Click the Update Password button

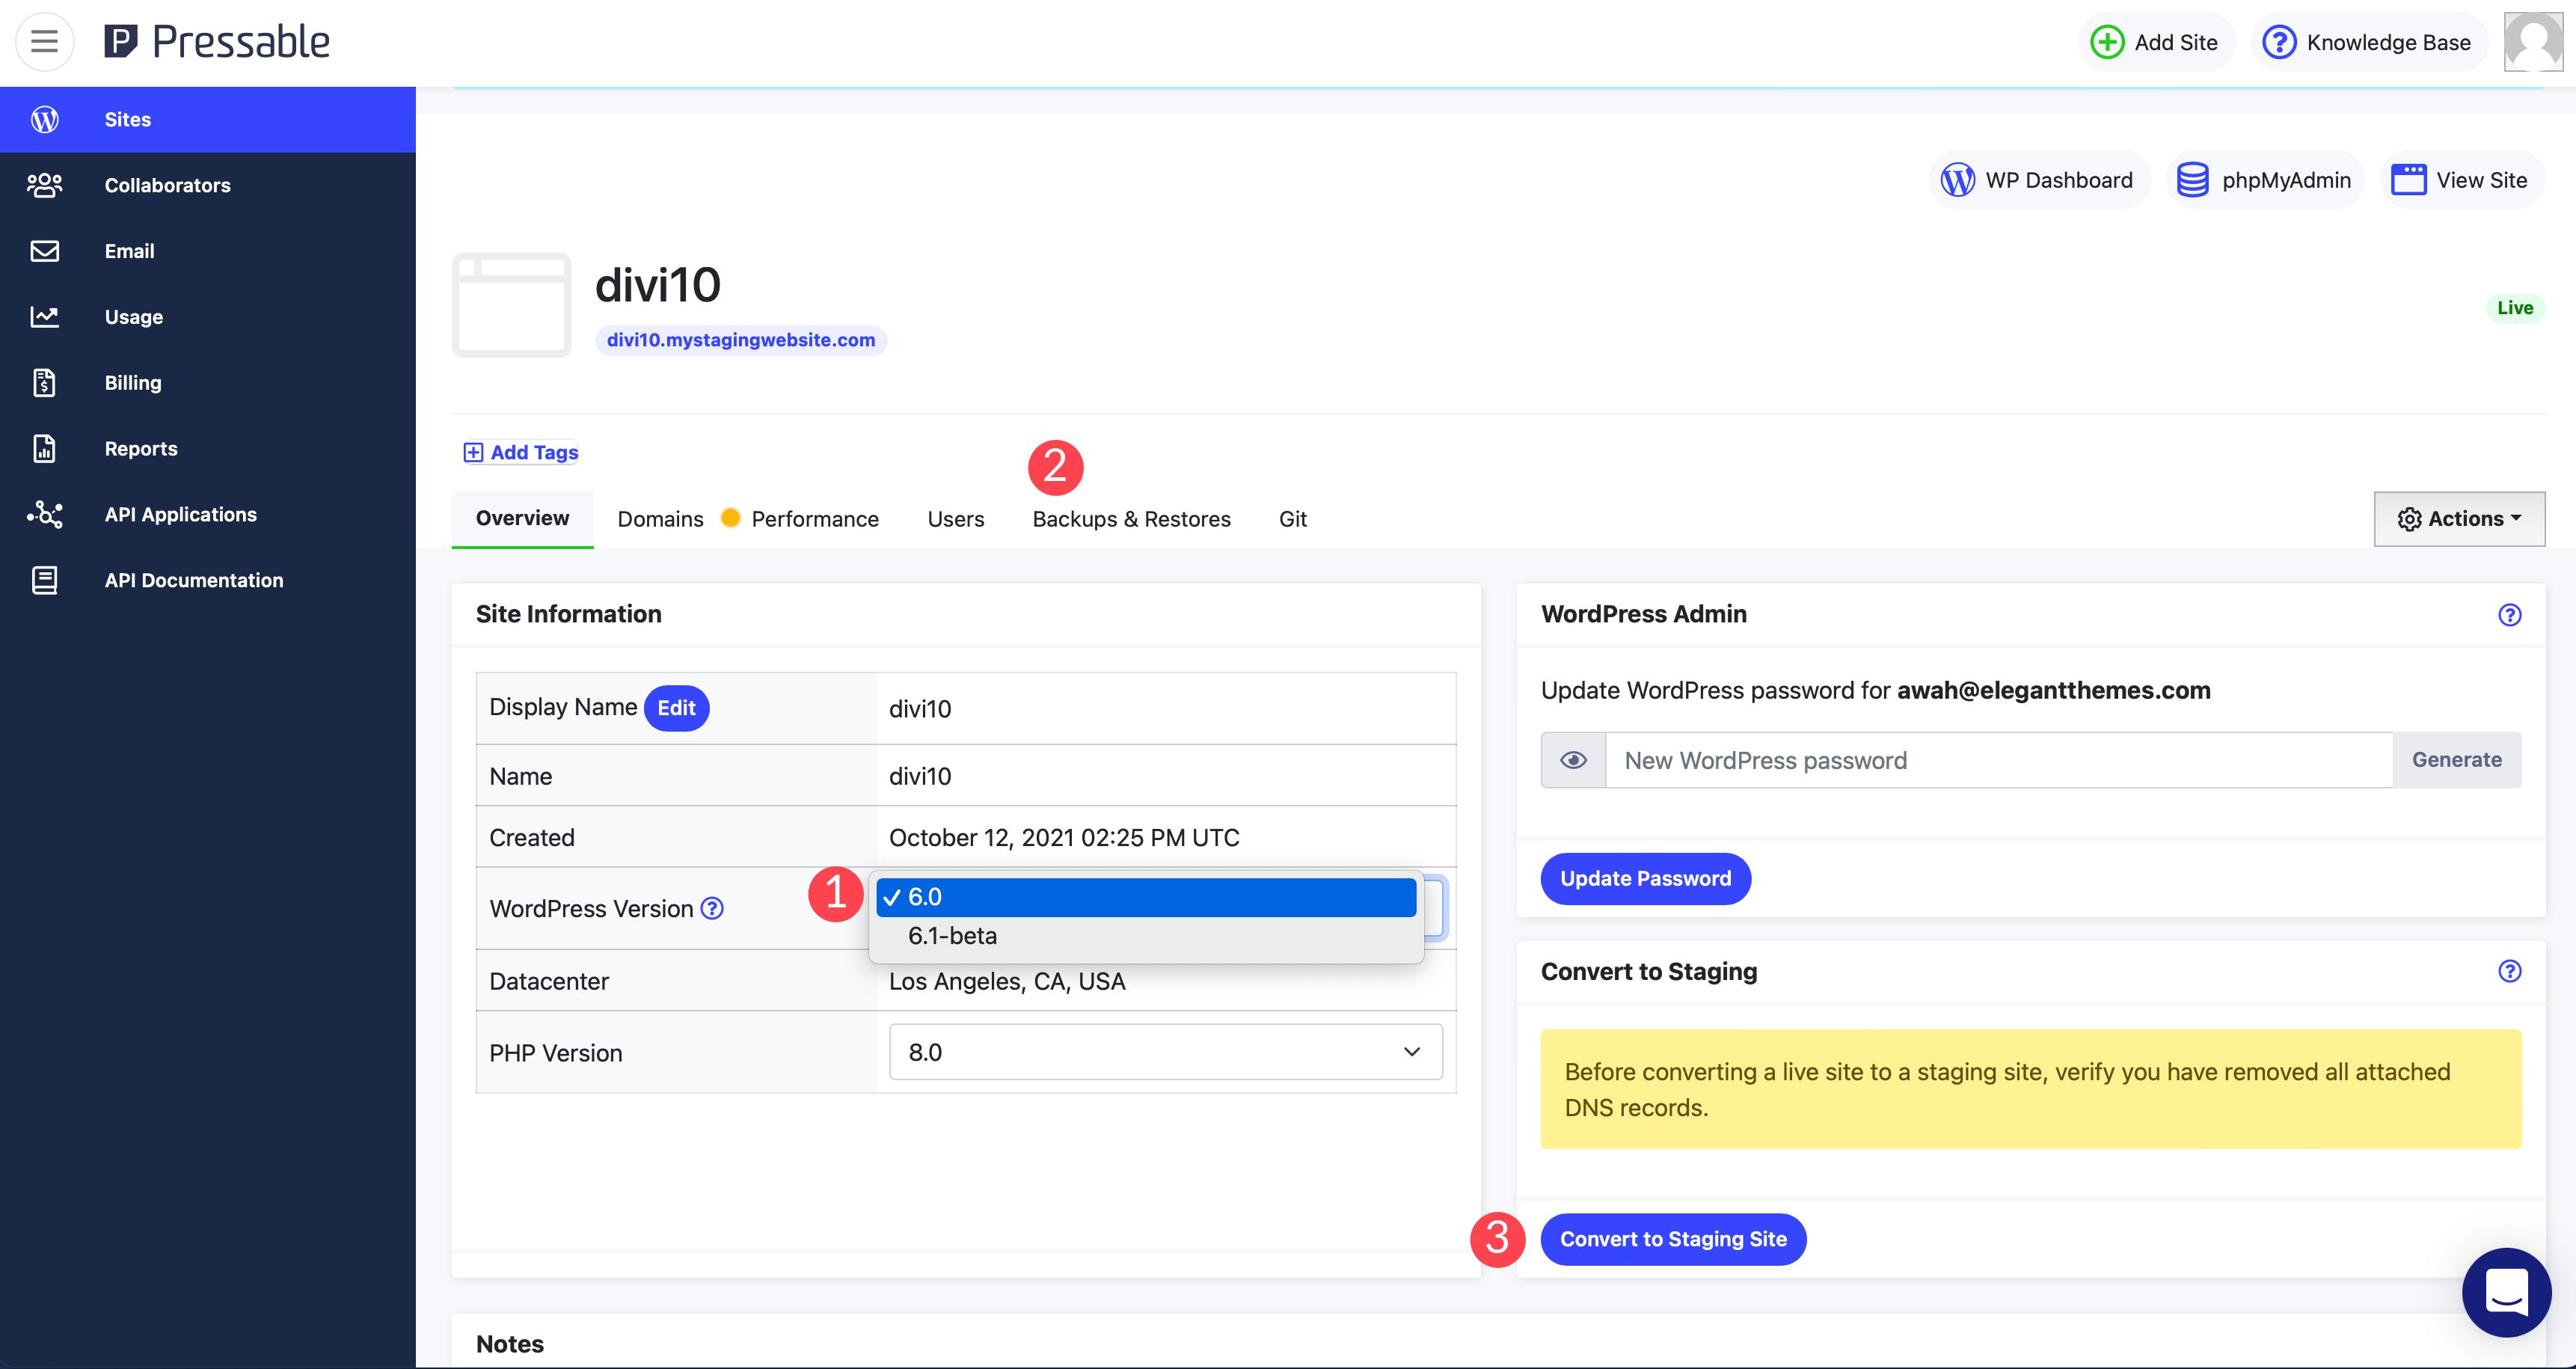(1644, 876)
